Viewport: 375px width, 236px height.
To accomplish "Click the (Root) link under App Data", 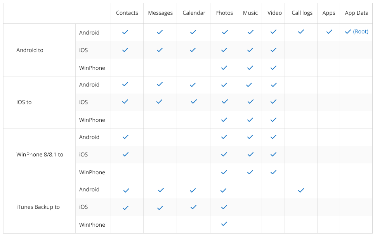I will click(361, 32).
